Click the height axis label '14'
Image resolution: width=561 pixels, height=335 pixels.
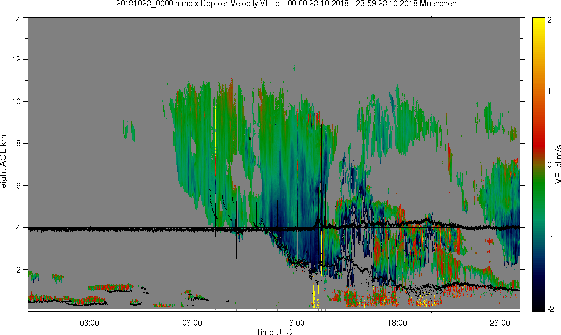coord(16,20)
